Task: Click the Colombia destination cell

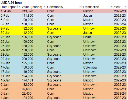Action: coord(90,67)
